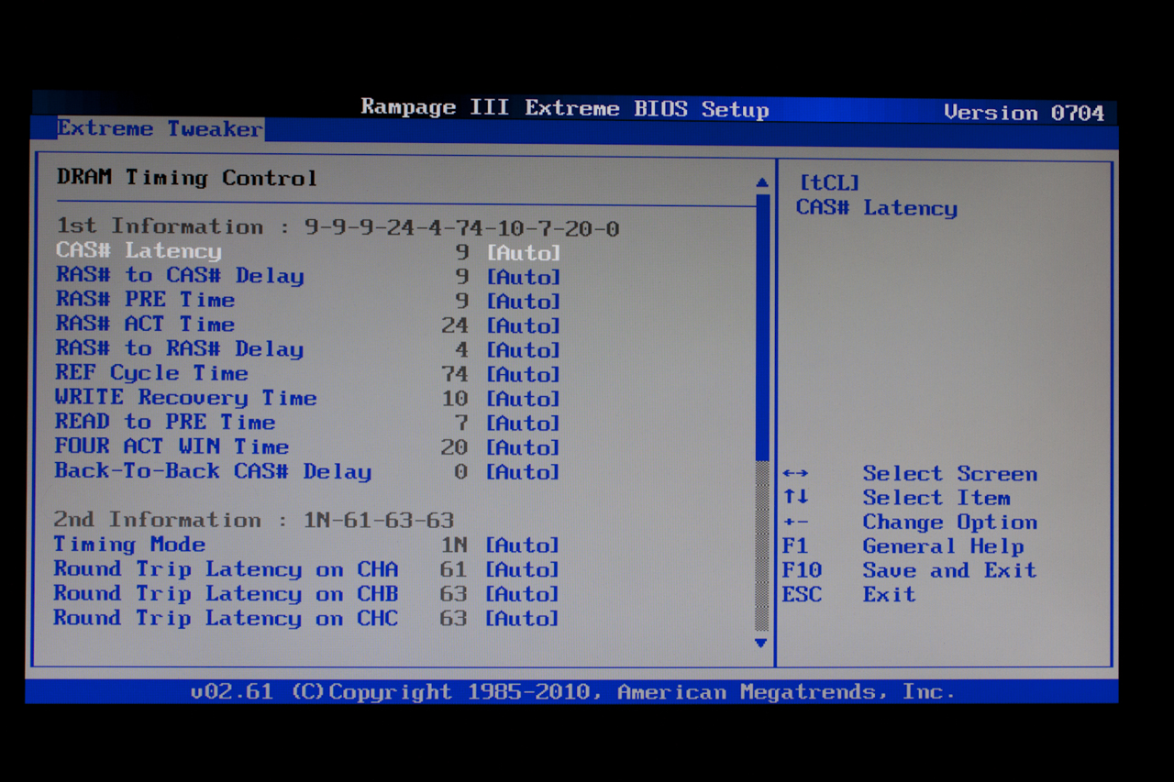Click the scrollbar up arrow
Viewport: 1174px width, 782px height.
761,182
